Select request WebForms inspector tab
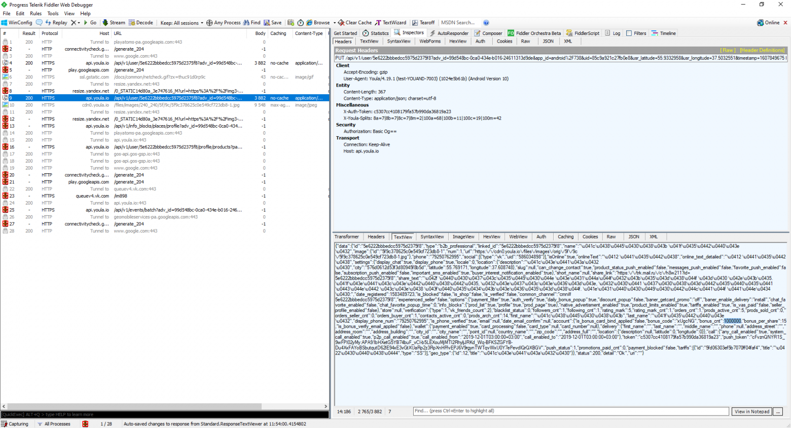791x428 pixels. pos(430,42)
